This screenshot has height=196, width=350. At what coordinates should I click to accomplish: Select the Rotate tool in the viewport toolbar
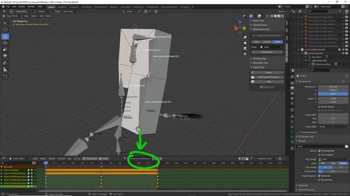click(5, 43)
